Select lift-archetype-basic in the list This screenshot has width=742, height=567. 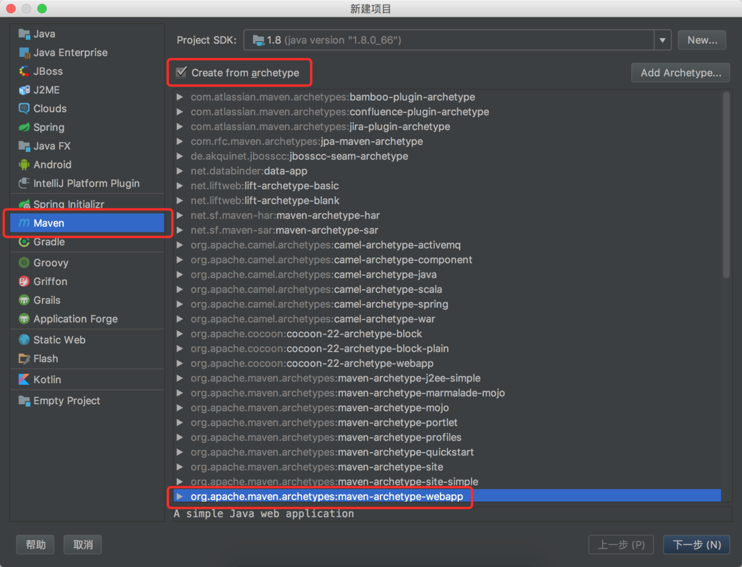[x=447, y=186]
